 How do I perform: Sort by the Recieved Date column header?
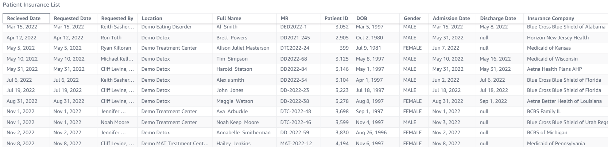[24, 18]
